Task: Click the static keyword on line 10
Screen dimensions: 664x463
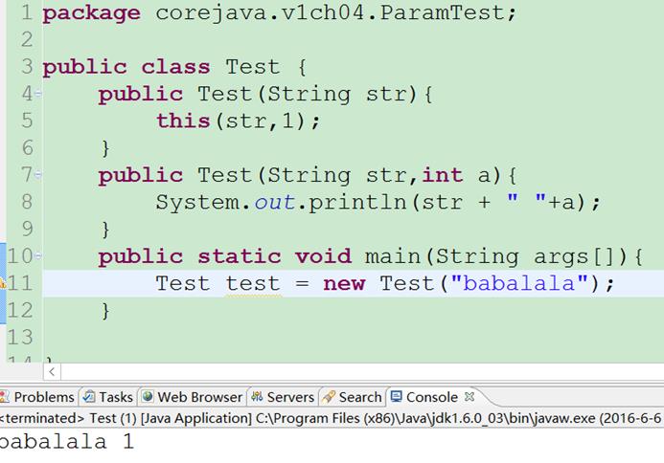Action: [240, 256]
